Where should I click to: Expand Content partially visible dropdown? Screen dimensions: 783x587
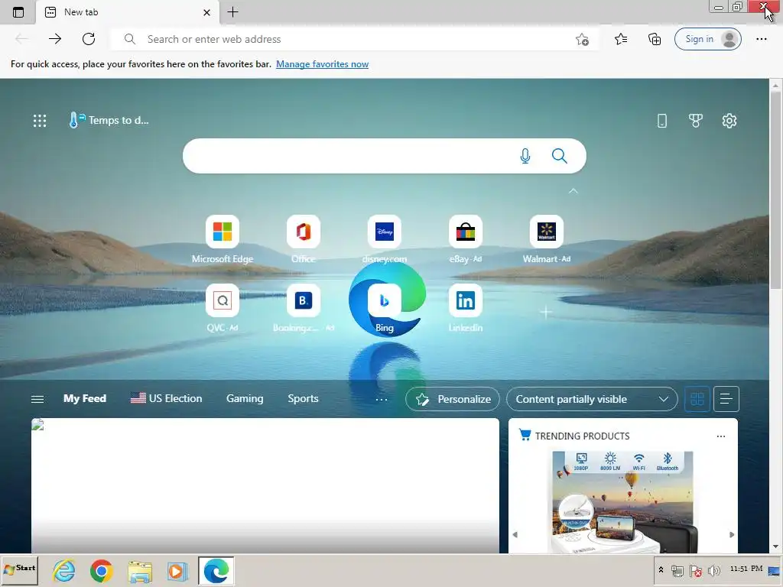tap(592, 399)
